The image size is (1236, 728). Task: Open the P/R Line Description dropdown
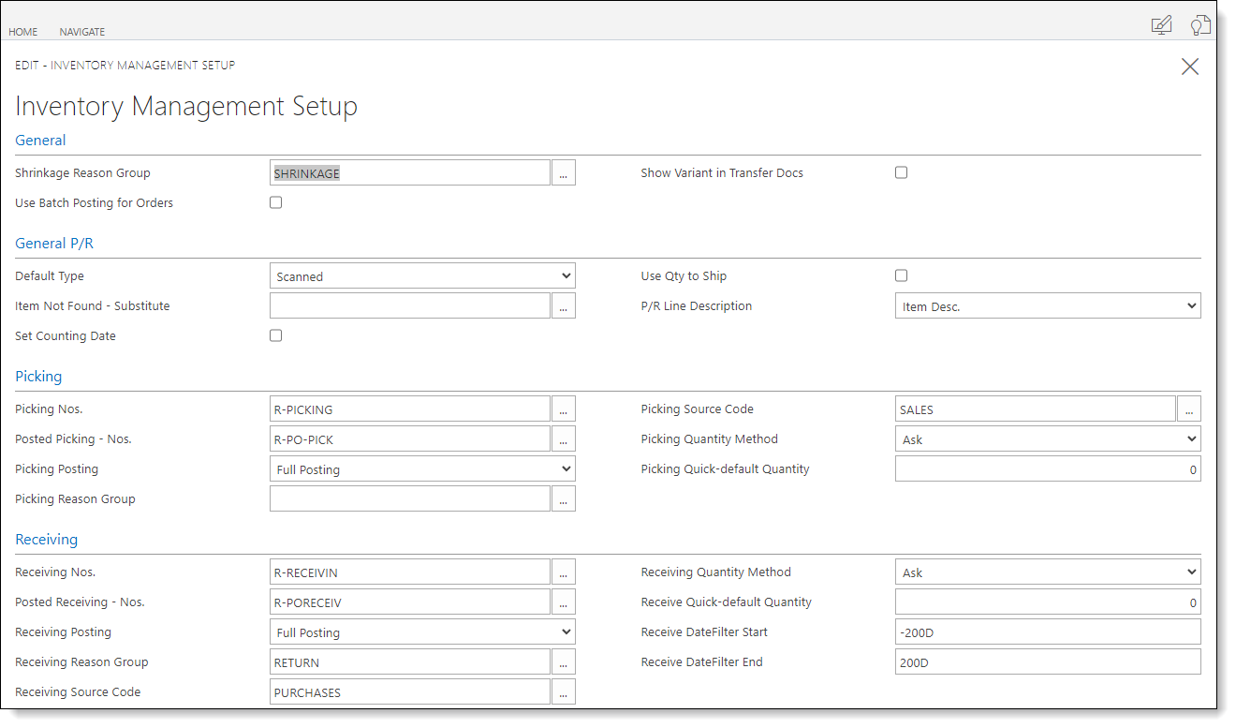1048,306
